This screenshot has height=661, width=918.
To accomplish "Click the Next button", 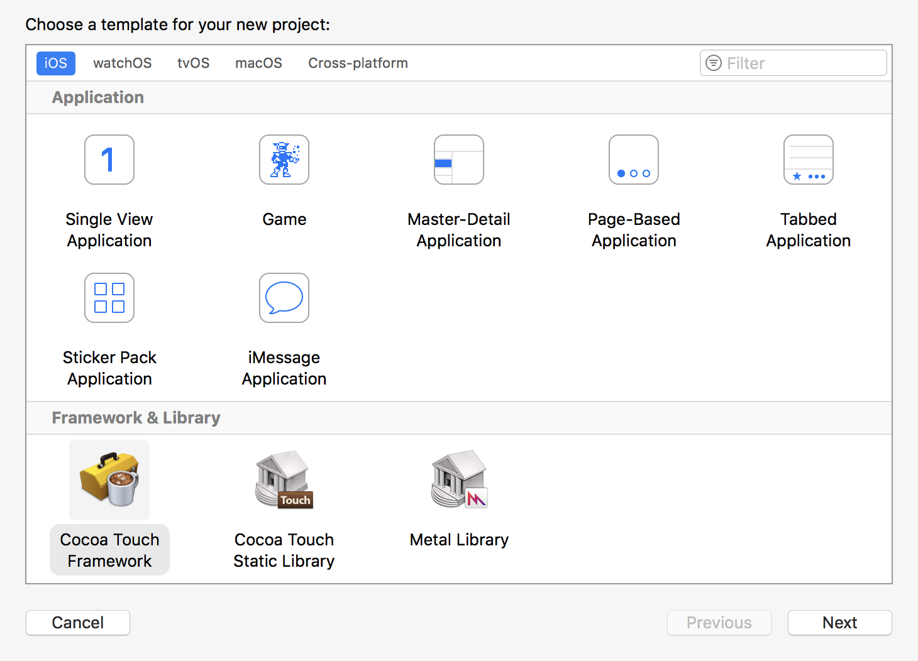I will [839, 623].
